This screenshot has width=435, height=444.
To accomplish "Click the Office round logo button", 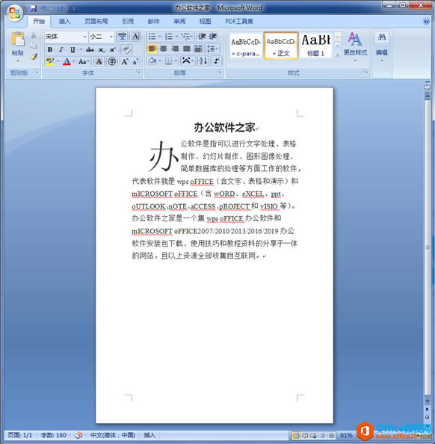I will tap(14, 13).
